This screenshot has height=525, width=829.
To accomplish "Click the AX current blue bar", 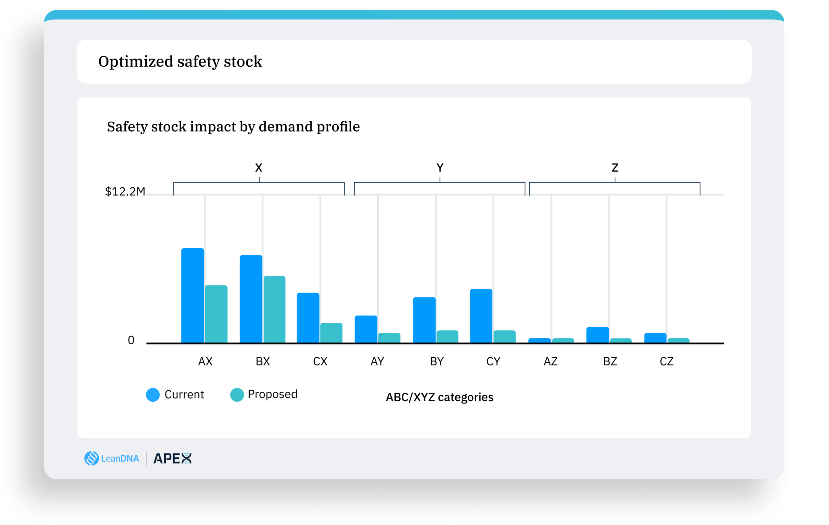I will 193,295.
